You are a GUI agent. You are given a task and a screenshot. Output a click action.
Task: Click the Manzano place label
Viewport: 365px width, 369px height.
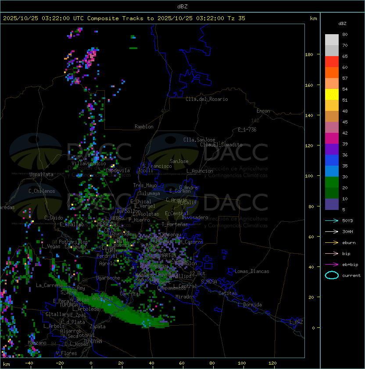point(37,343)
